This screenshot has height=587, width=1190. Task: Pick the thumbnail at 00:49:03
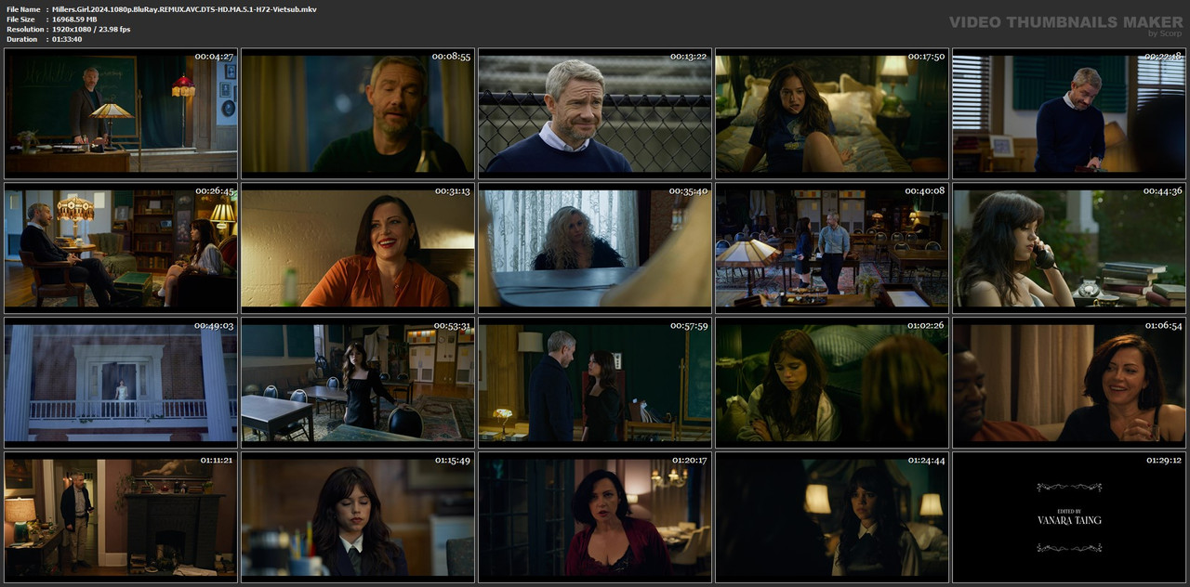pos(121,382)
